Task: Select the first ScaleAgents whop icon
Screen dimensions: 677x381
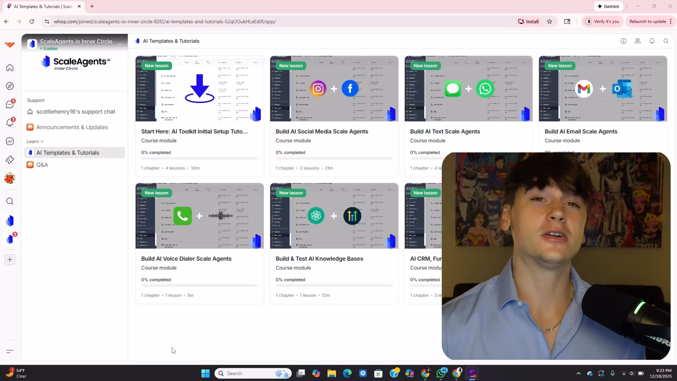Action: tap(10, 221)
